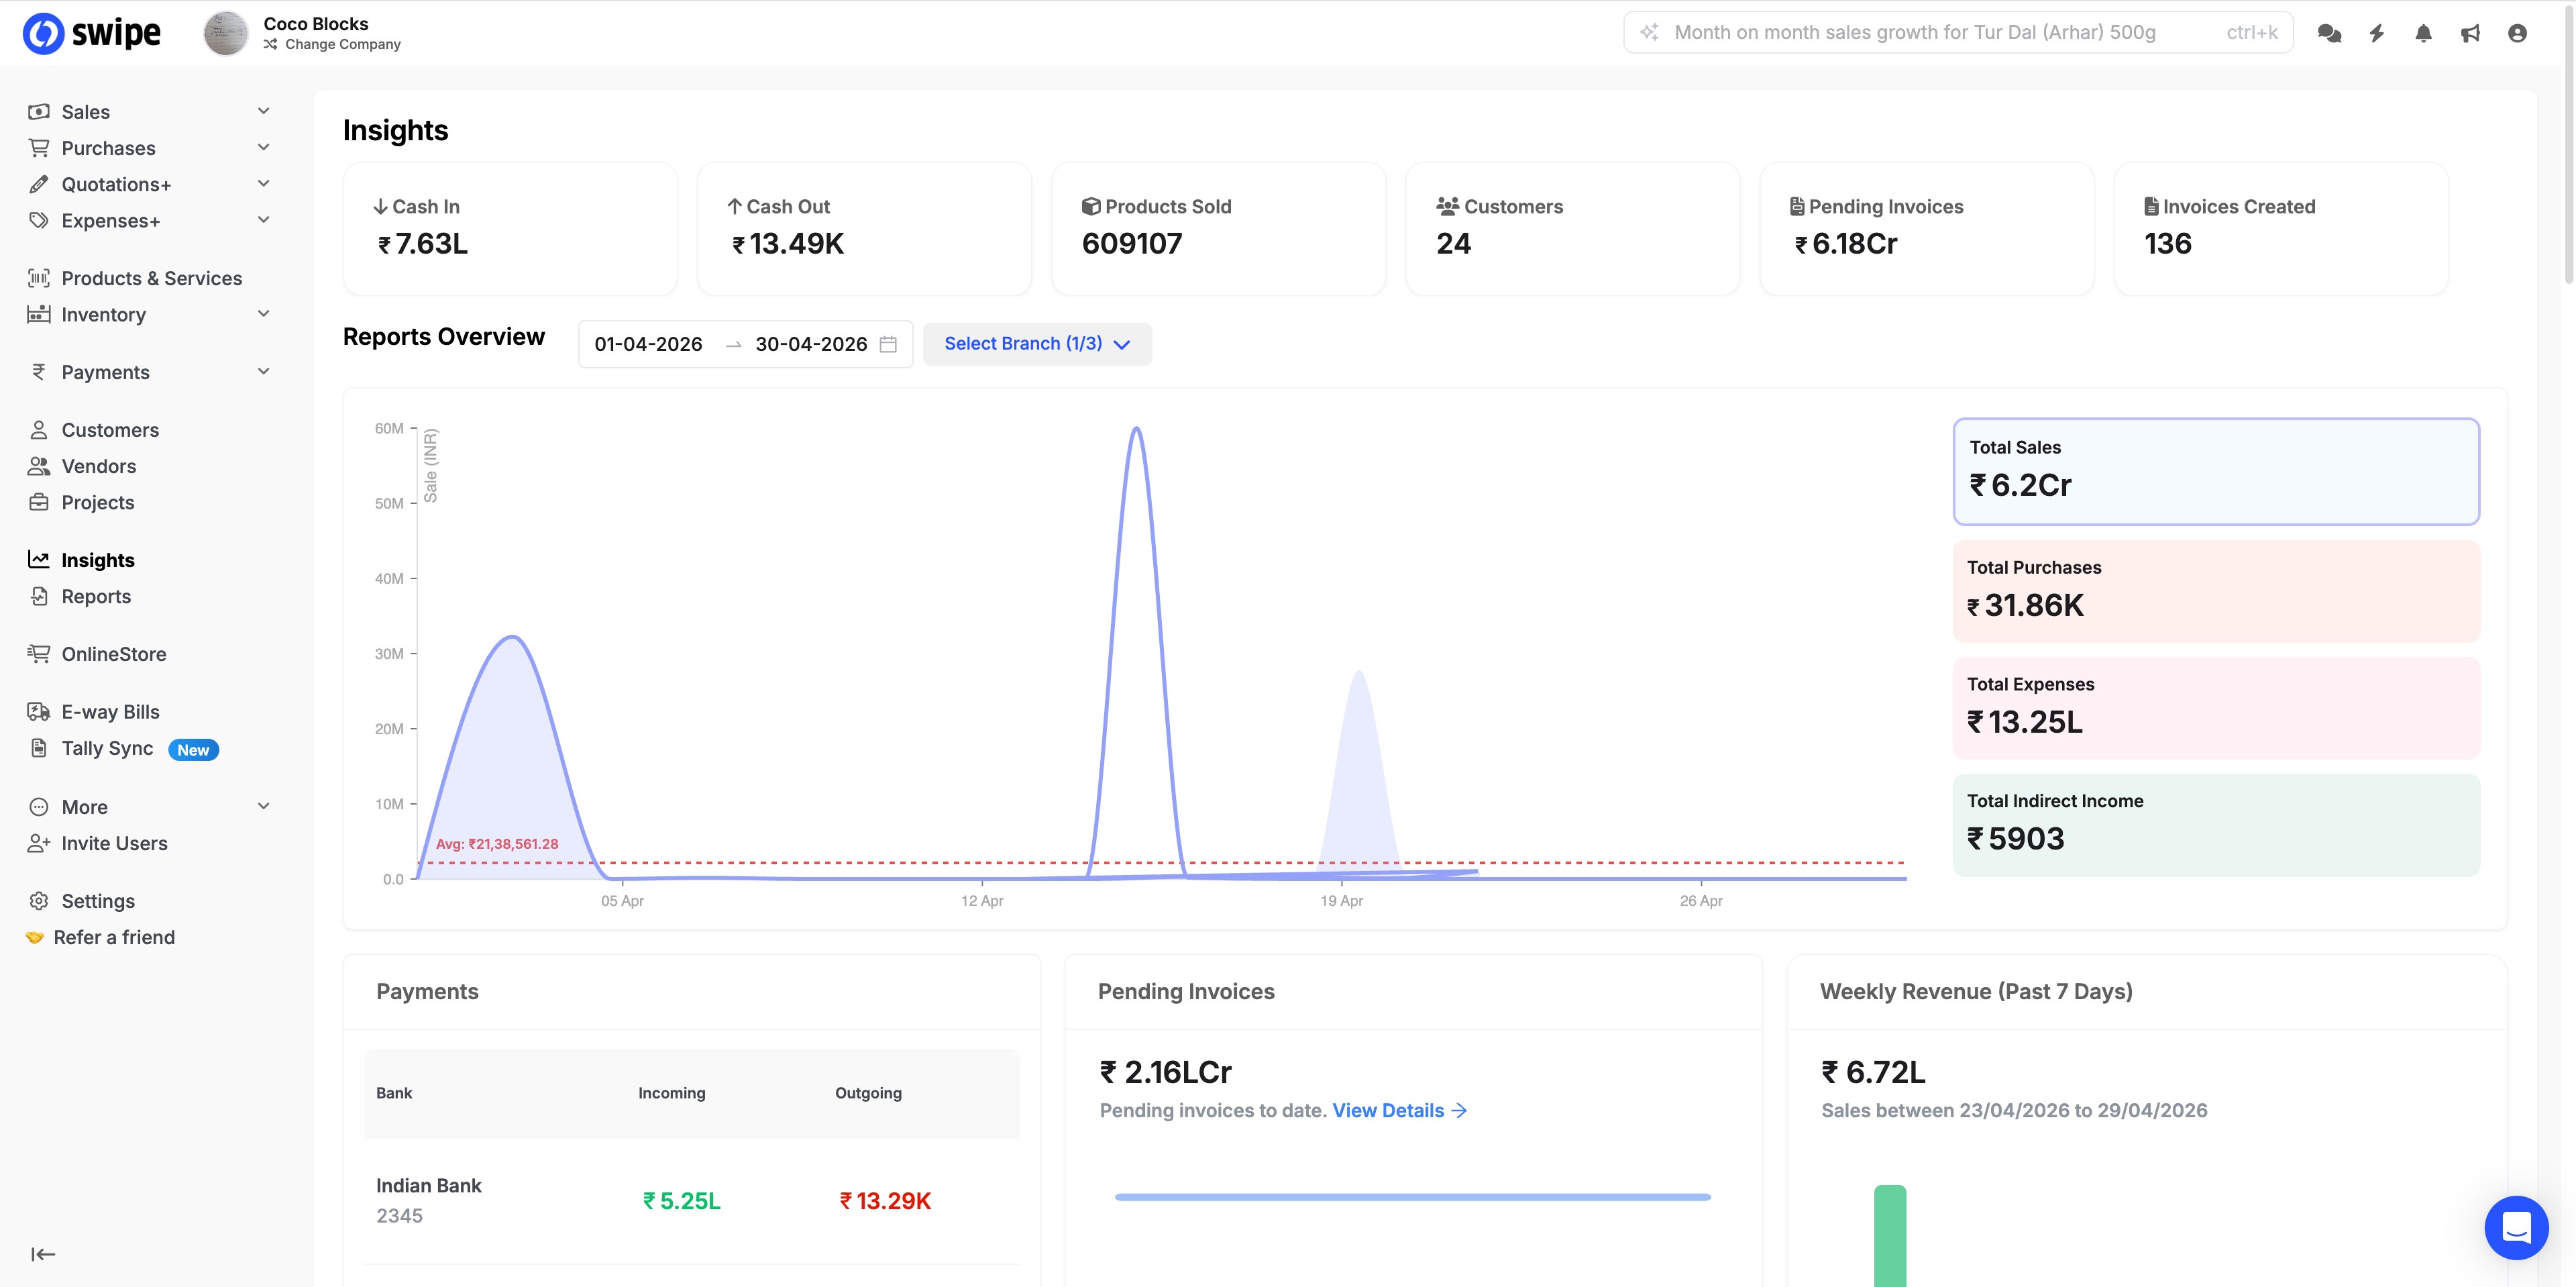The height and width of the screenshot is (1287, 2576).
Task: Expand the Sales menu chevron
Action: click(x=264, y=111)
